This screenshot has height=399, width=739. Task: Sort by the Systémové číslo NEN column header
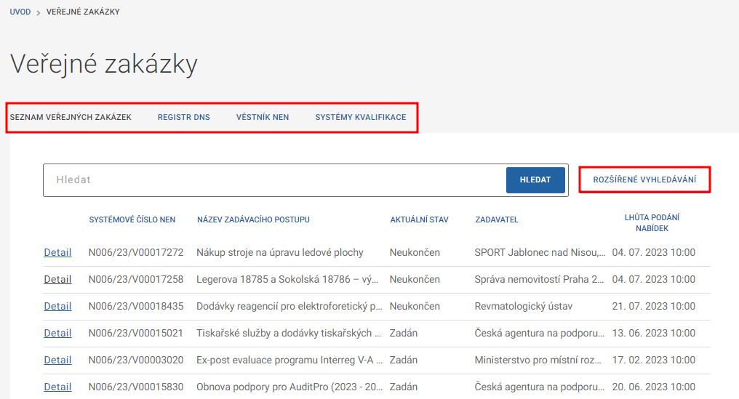(132, 219)
